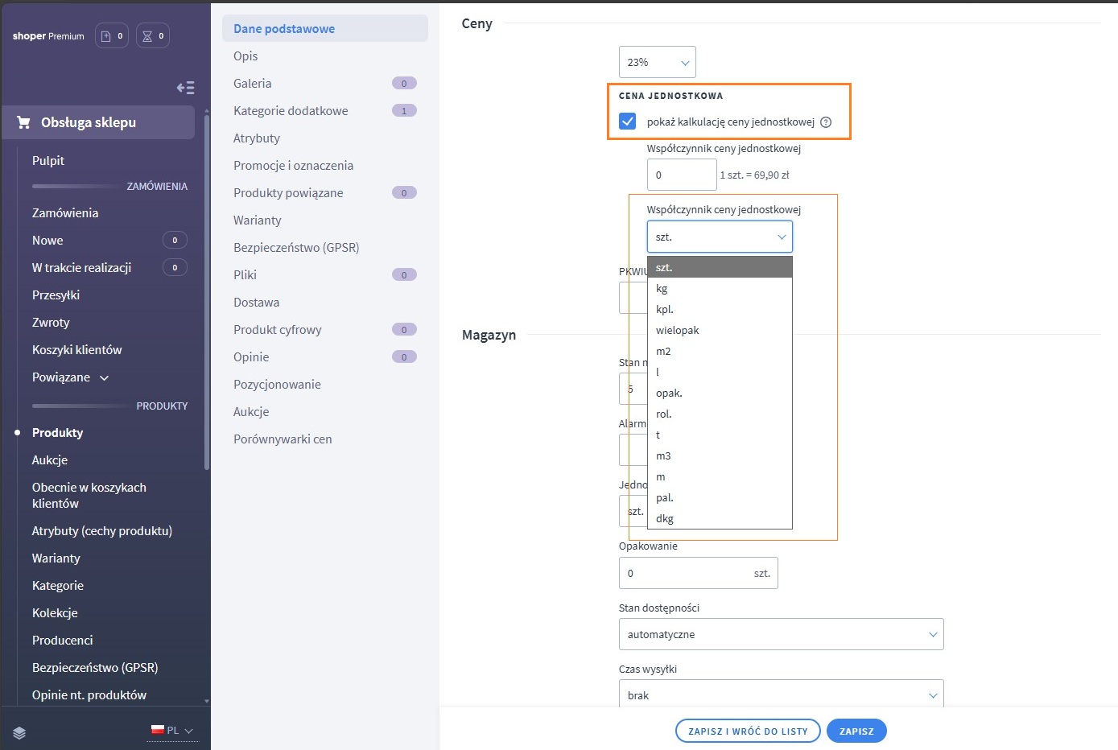Choose wielopak option in the unit list

click(677, 331)
